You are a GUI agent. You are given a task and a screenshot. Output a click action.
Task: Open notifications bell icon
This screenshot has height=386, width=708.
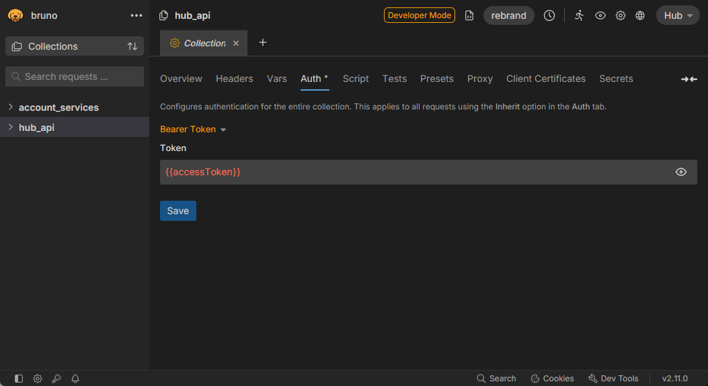[75, 379]
